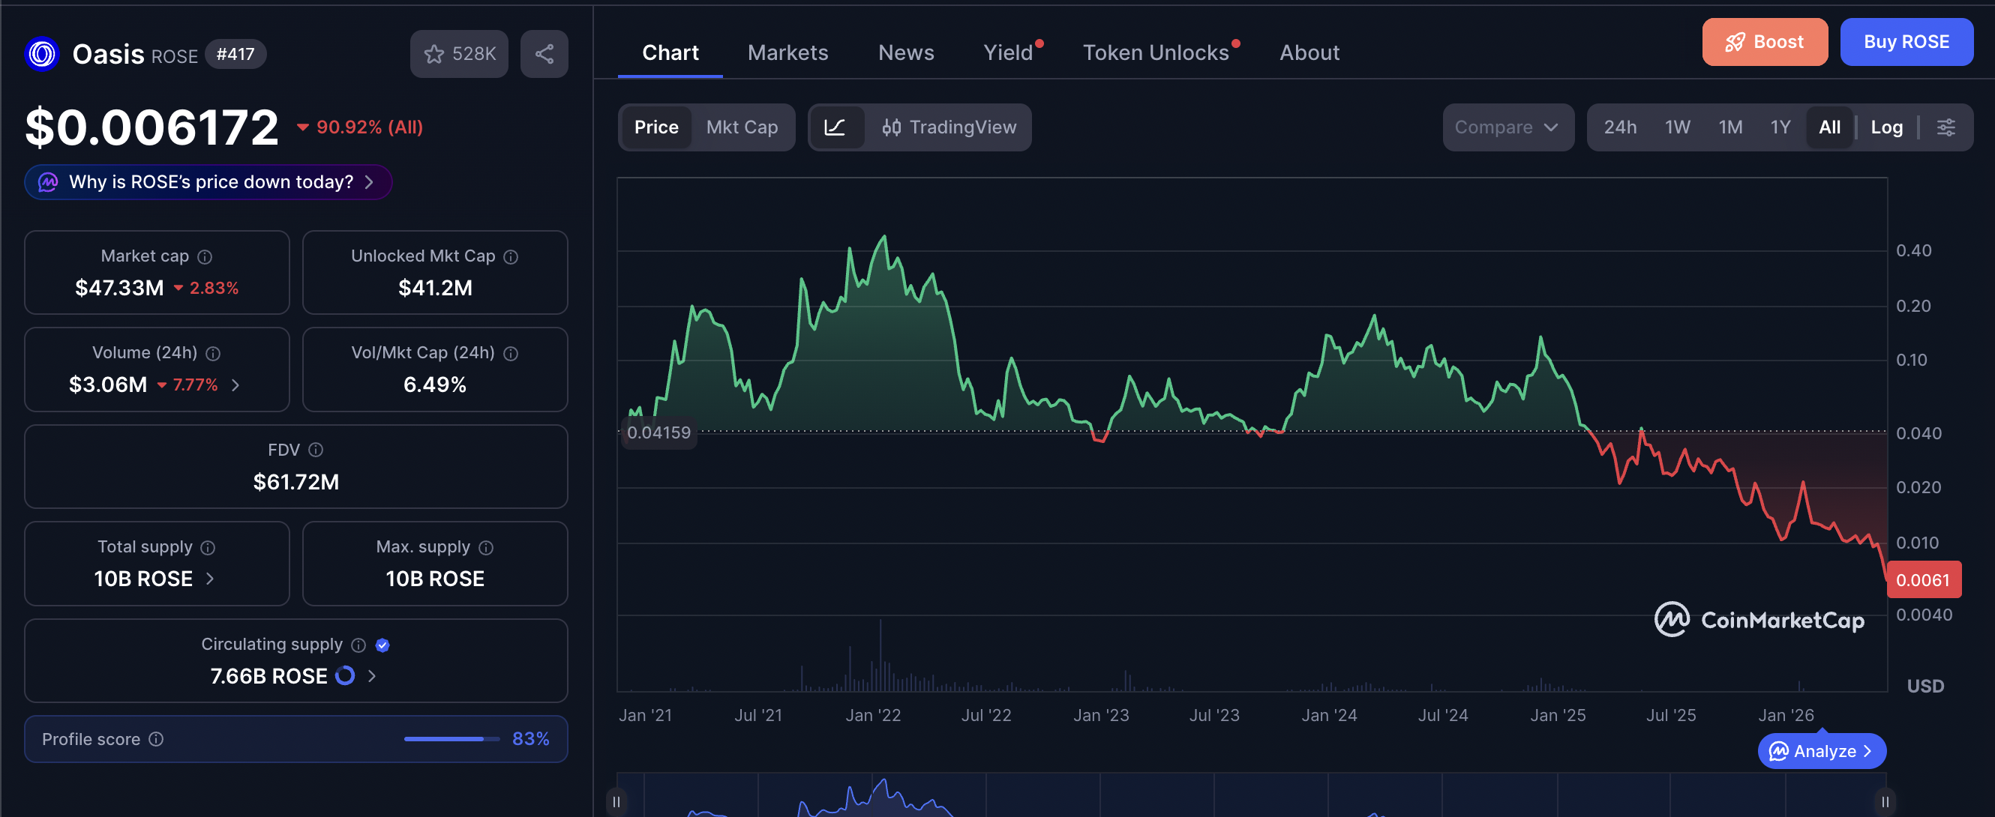The width and height of the screenshot is (1995, 817).
Task: Open the Compare dropdown
Action: 1507,127
